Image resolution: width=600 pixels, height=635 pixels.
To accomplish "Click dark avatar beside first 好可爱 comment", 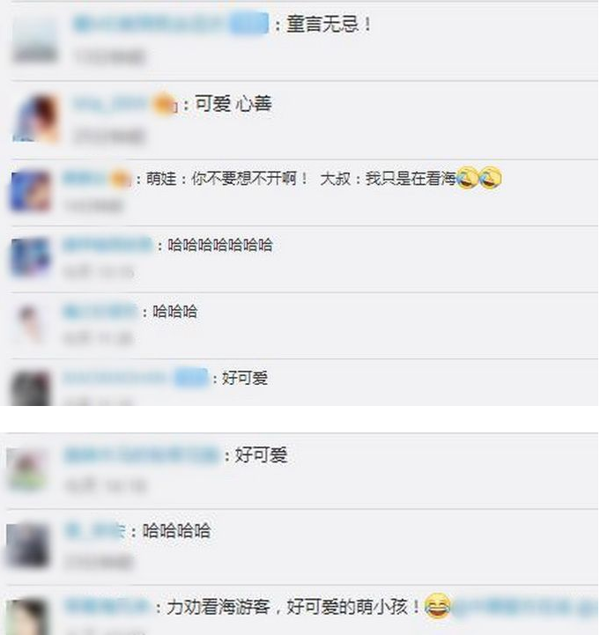I will pos(30,388).
